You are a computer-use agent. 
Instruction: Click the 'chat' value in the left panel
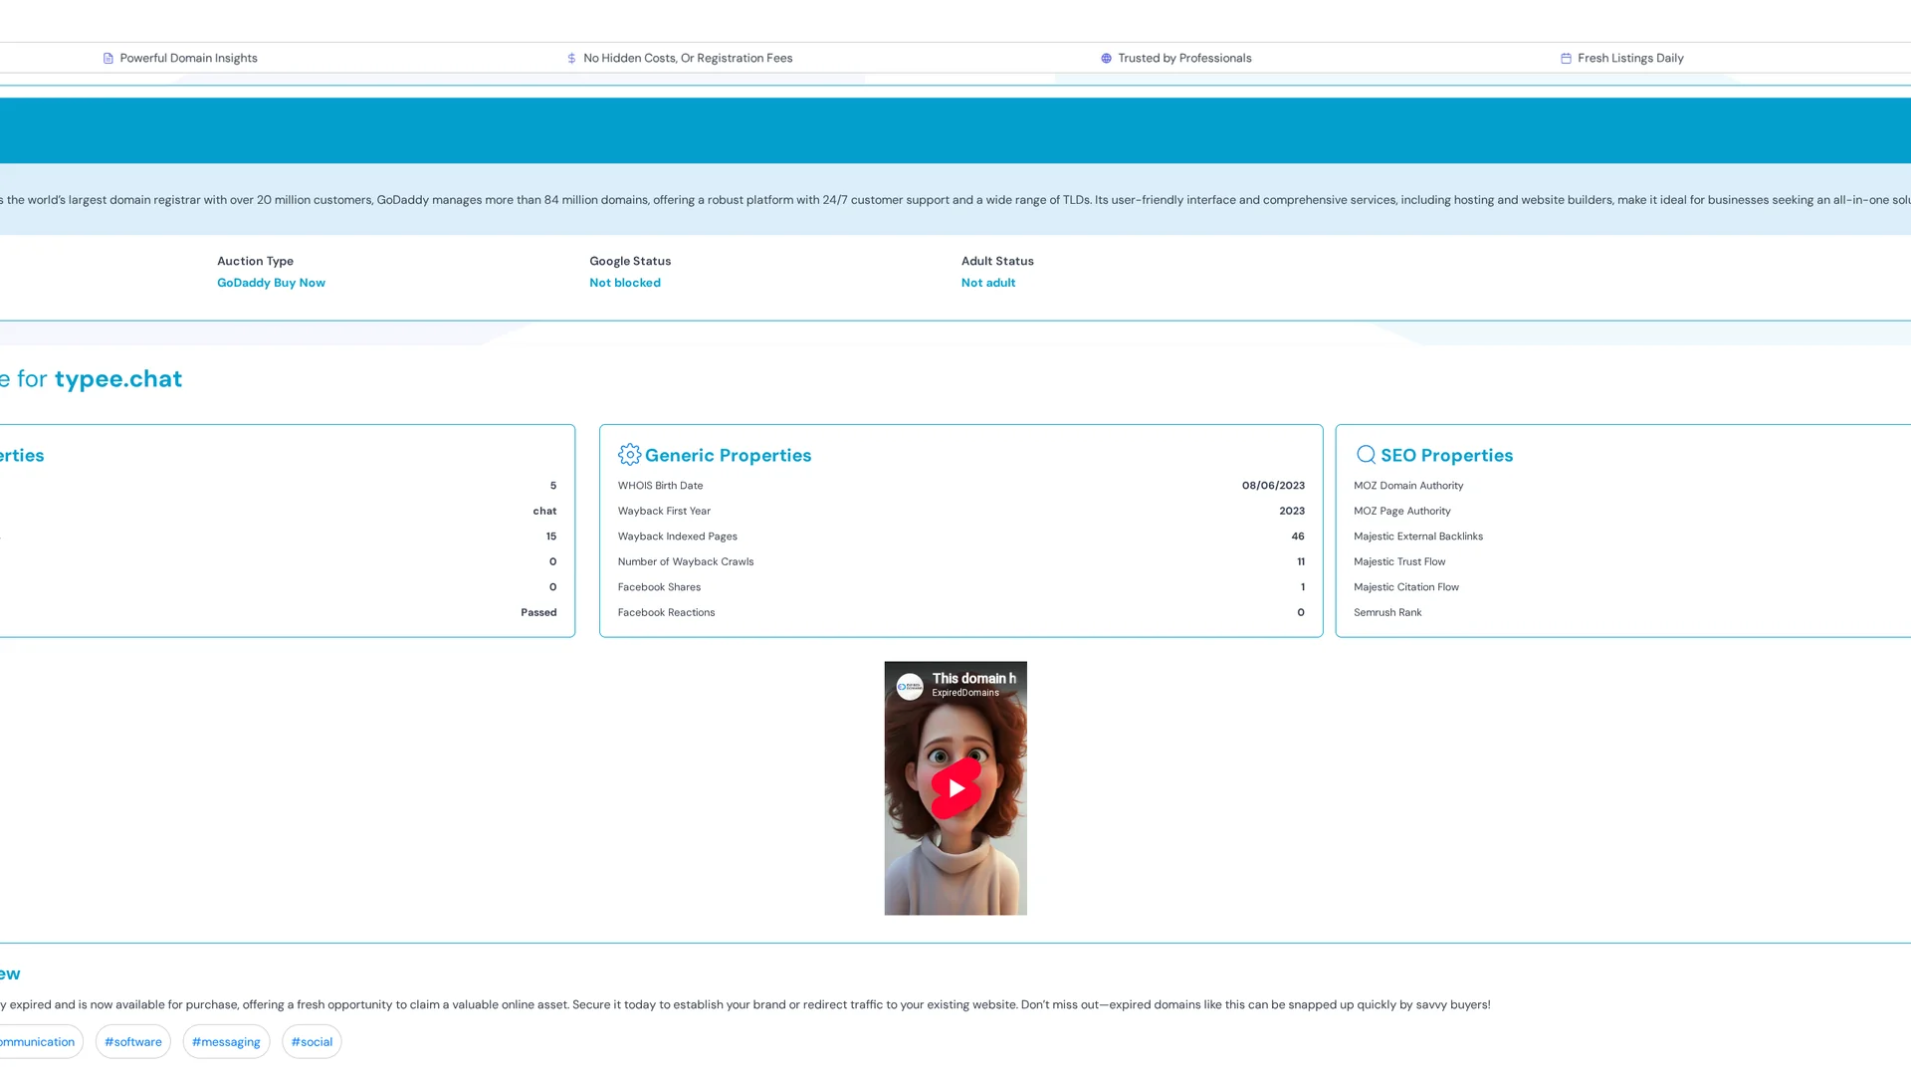pyautogui.click(x=544, y=512)
